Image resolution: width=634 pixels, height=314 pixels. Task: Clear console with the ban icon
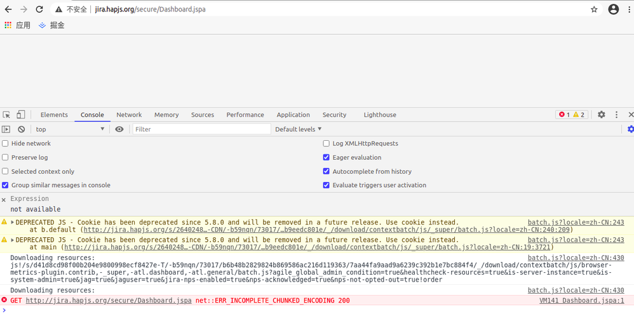(x=22, y=129)
